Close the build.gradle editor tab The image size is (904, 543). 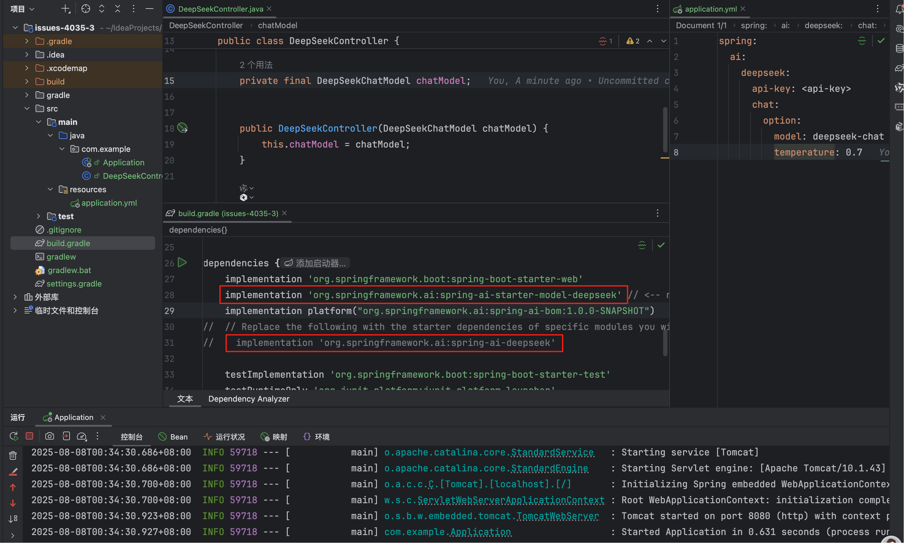coord(284,213)
